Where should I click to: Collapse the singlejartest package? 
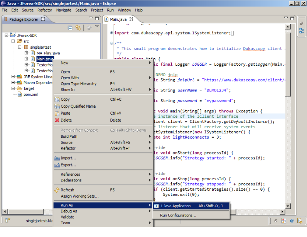point(20,47)
